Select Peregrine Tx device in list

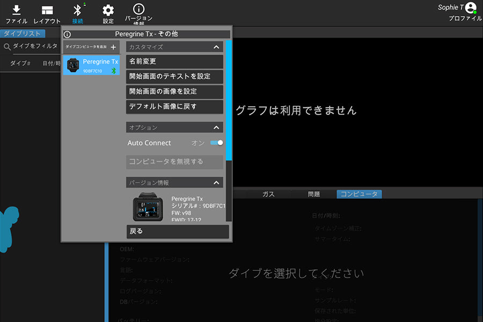91,65
